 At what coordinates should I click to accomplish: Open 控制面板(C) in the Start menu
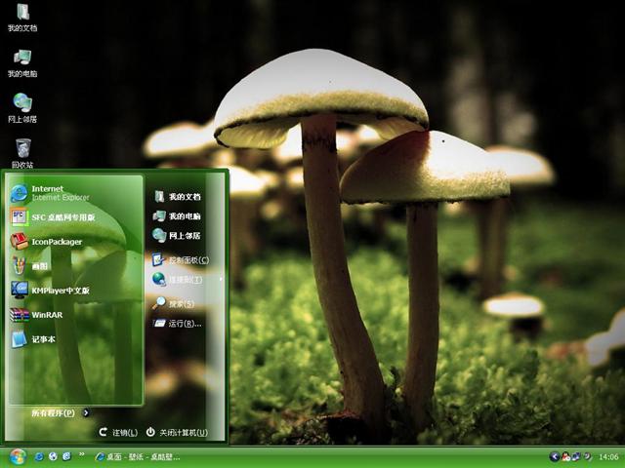click(186, 260)
